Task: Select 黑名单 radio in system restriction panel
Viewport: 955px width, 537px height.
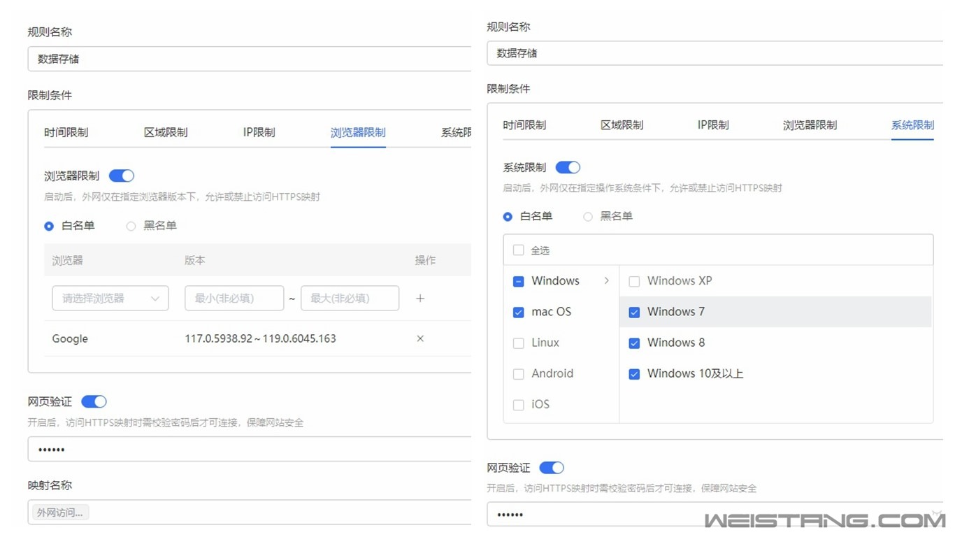Action: pyautogui.click(x=588, y=217)
